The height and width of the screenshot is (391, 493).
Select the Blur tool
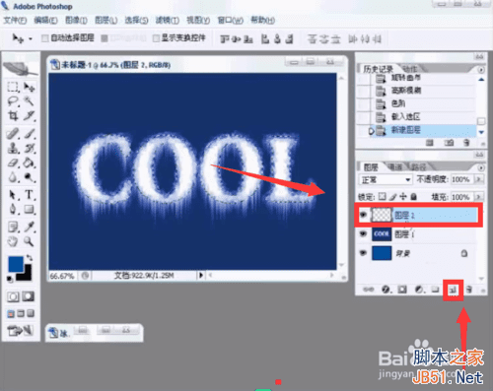point(13,177)
